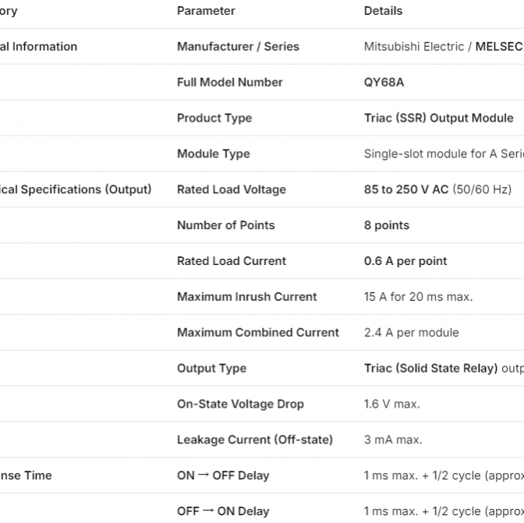Select the Manufacturer / Series parameter cell

click(x=238, y=47)
